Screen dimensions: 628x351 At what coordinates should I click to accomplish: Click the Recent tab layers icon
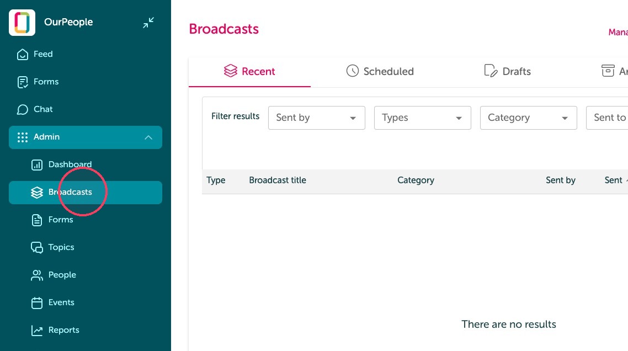[x=230, y=71]
